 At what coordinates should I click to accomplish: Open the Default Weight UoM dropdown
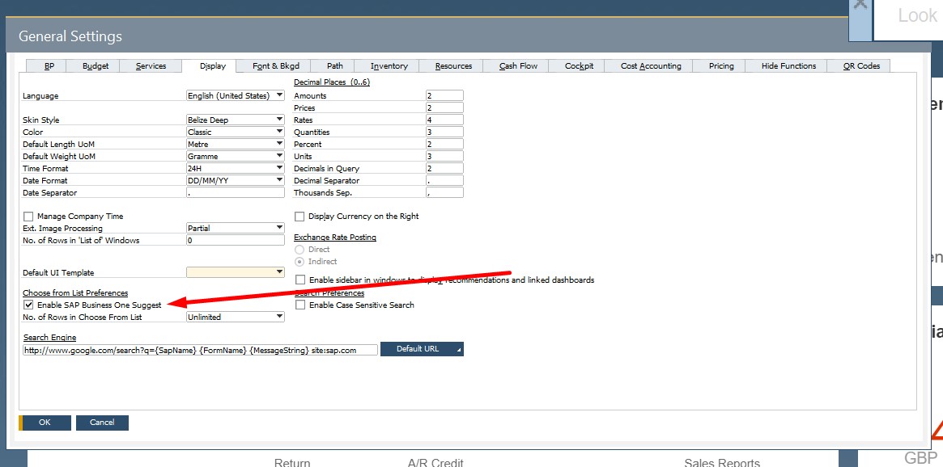[278, 156]
